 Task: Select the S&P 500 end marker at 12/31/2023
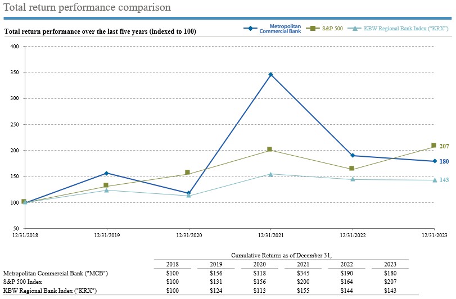coord(434,146)
